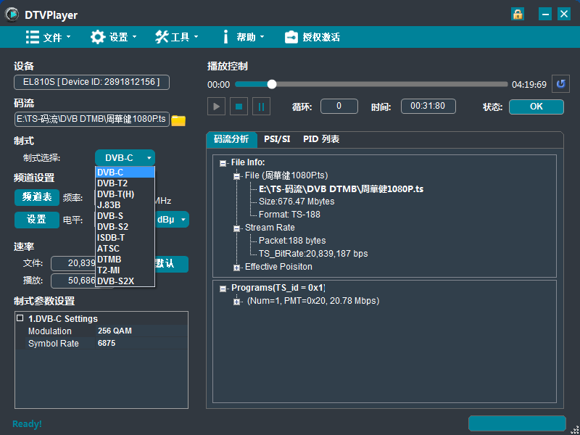Select the TS_BitRate:20,839,187 bps row
The image size is (580, 435).
pos(313,254)
